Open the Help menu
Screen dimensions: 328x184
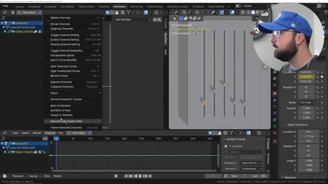[5, 6]
